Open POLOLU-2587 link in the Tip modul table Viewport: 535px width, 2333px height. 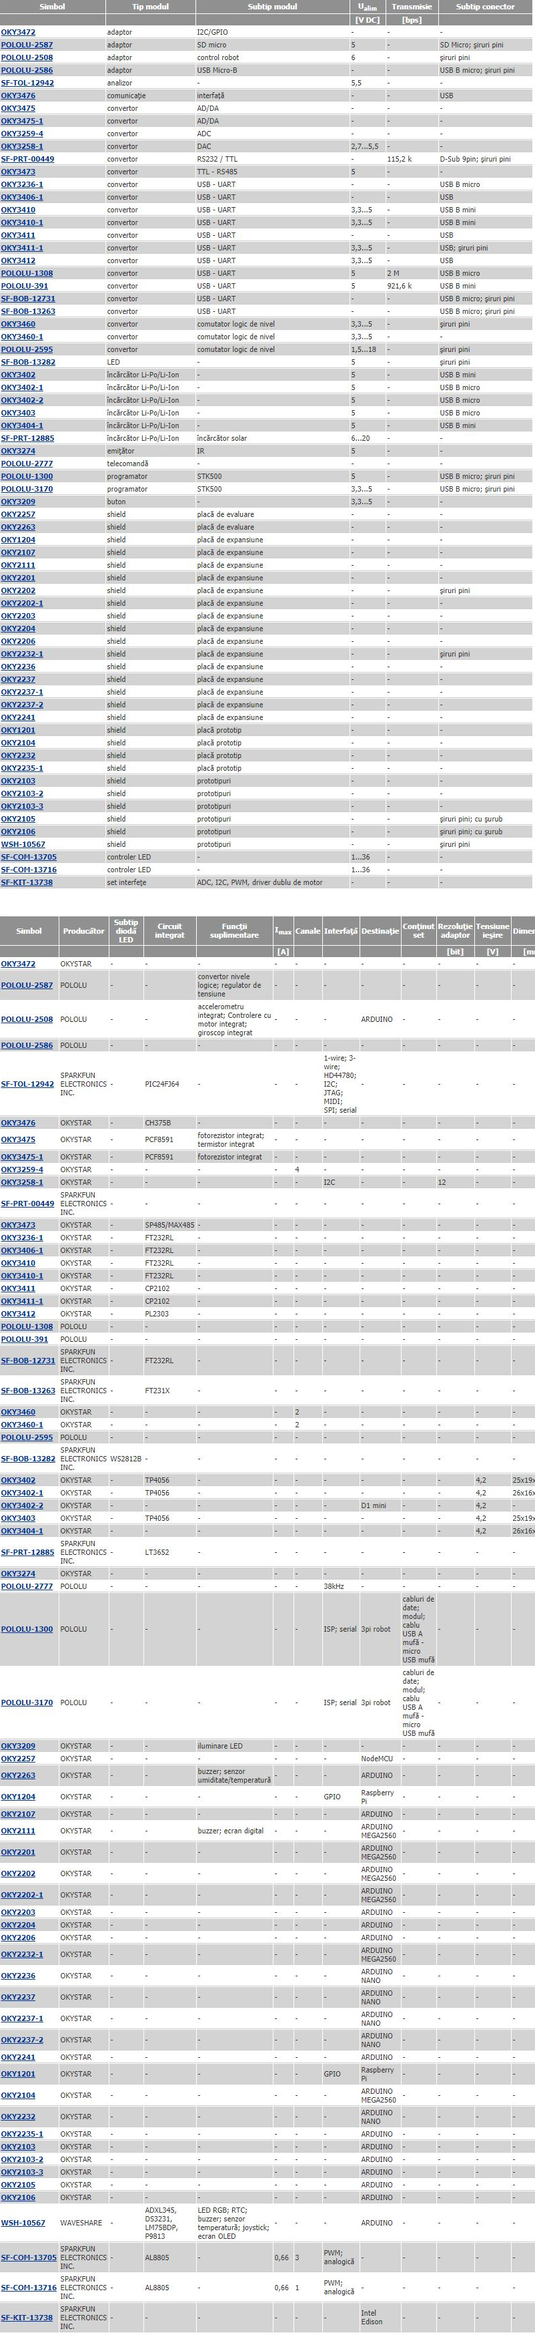point(27,44)
